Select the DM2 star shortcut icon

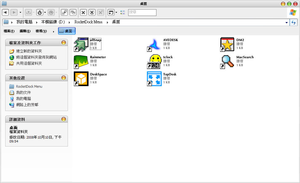click(227, 44)
